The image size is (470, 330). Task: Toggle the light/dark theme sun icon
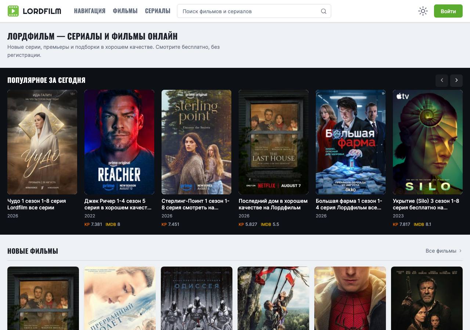click(x=423, y=11)
